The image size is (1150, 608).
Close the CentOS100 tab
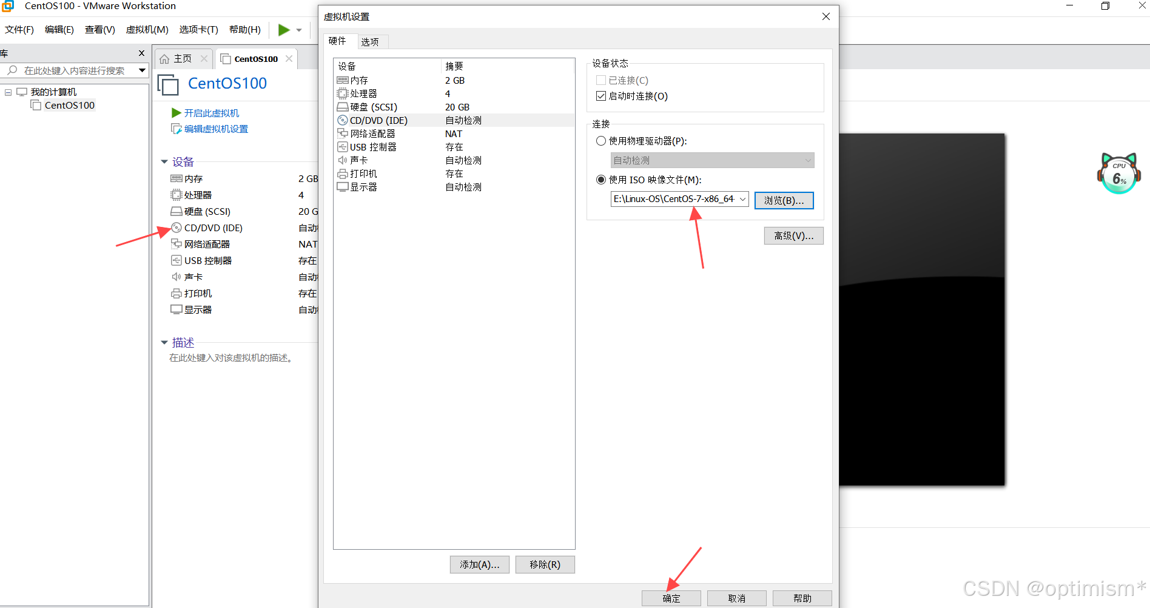coord(289,59)
